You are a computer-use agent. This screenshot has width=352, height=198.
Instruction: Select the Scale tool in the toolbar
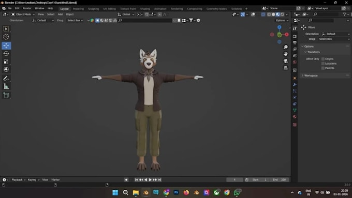pos(6,62)
